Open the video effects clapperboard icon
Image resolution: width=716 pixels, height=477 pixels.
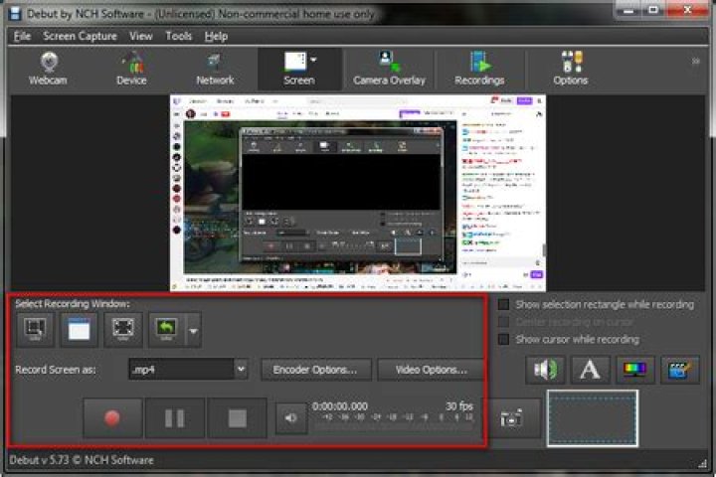pos(680,370)
